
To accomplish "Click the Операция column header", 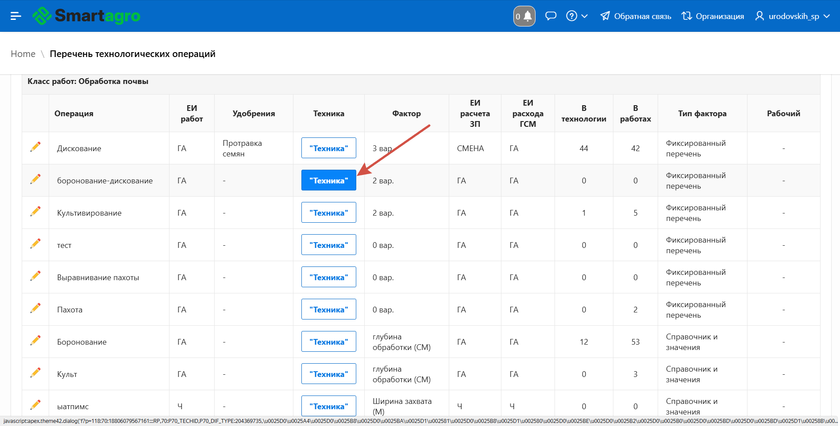I will [74, 114].
